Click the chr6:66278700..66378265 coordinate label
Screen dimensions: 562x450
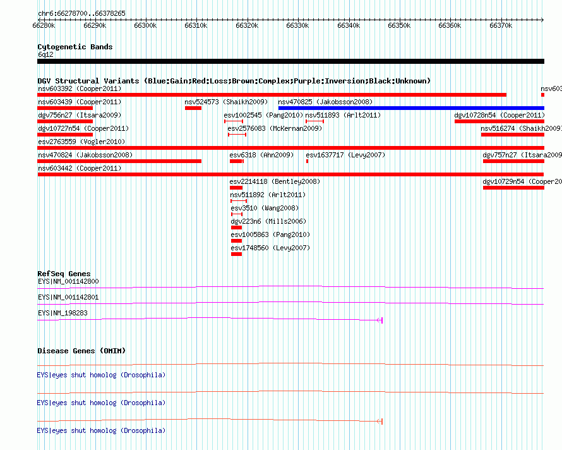(x=81, y=13)
